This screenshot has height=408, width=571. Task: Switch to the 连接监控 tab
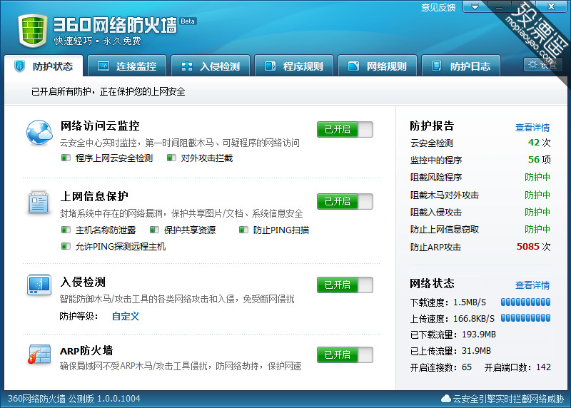(127, 66)
